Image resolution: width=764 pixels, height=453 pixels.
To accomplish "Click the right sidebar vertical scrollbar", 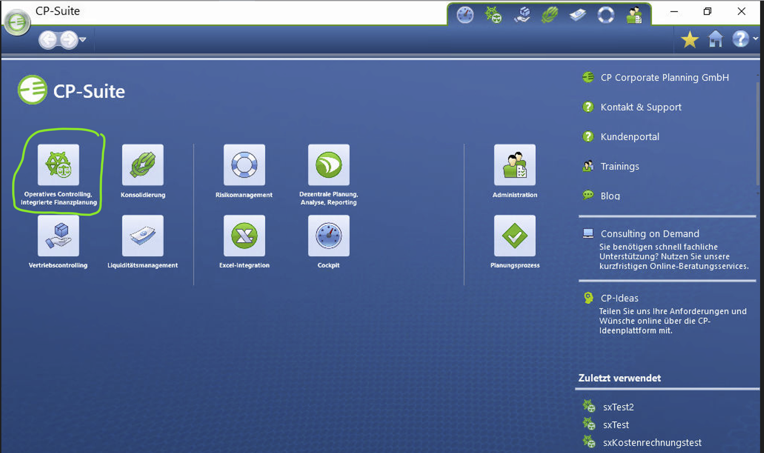I will tap(757, 134).
